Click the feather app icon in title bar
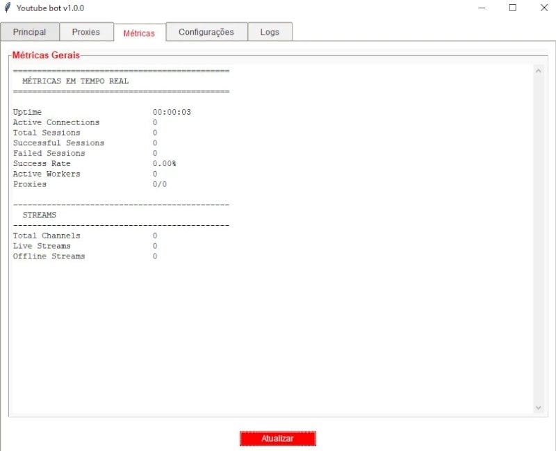The width and height of the screenshot is (556, 451). (8, 8)
